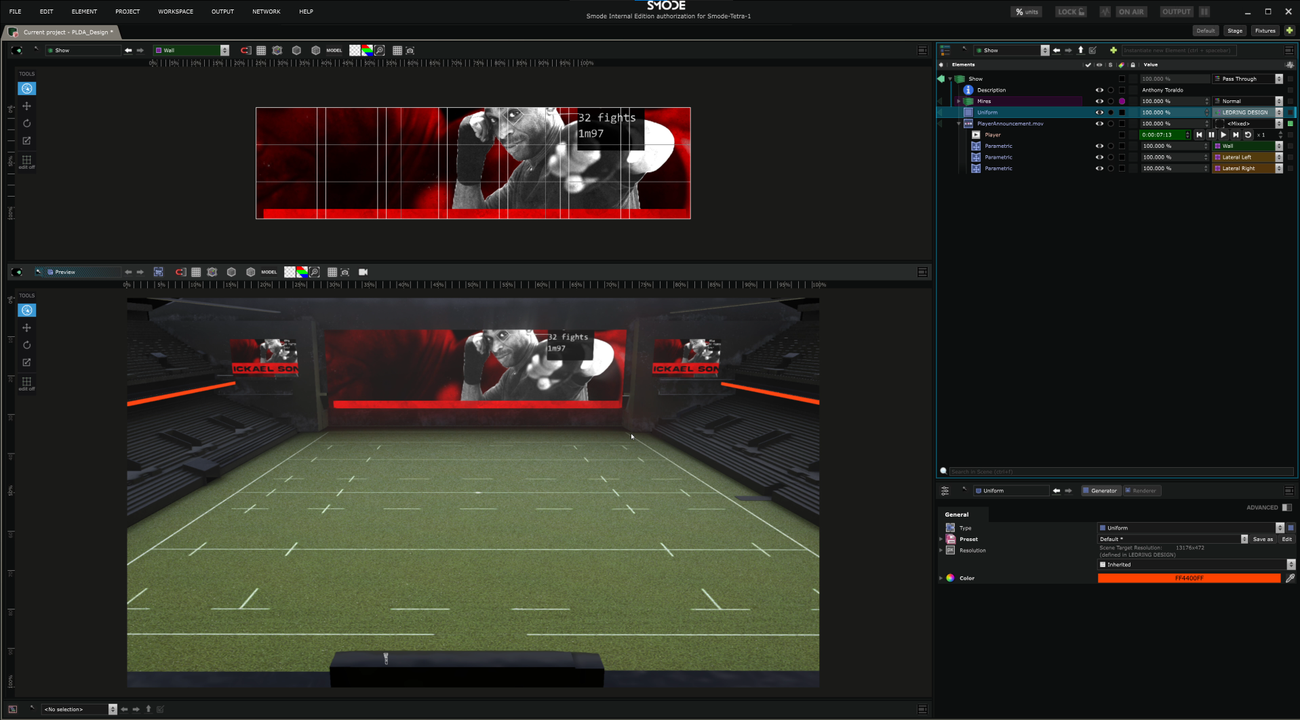Pick a color with the eyedropper icon
Screen dimensions: 1300x720
pyautogui.click(x=1290, y=578)
